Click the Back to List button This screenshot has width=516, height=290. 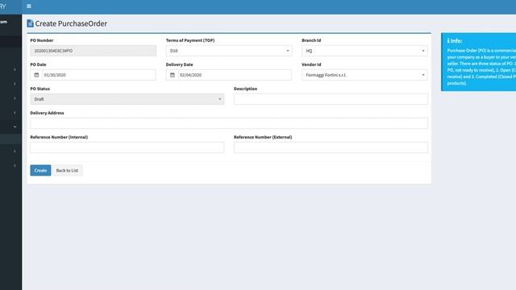67,170
